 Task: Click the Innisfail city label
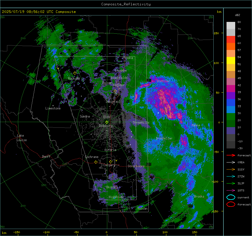click(113, 102)
